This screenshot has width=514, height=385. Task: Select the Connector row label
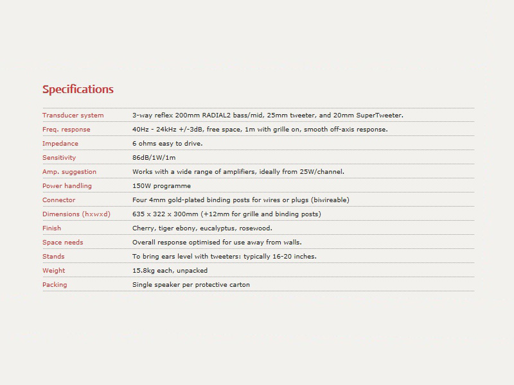pyautogui.click(x=58, y=200)
